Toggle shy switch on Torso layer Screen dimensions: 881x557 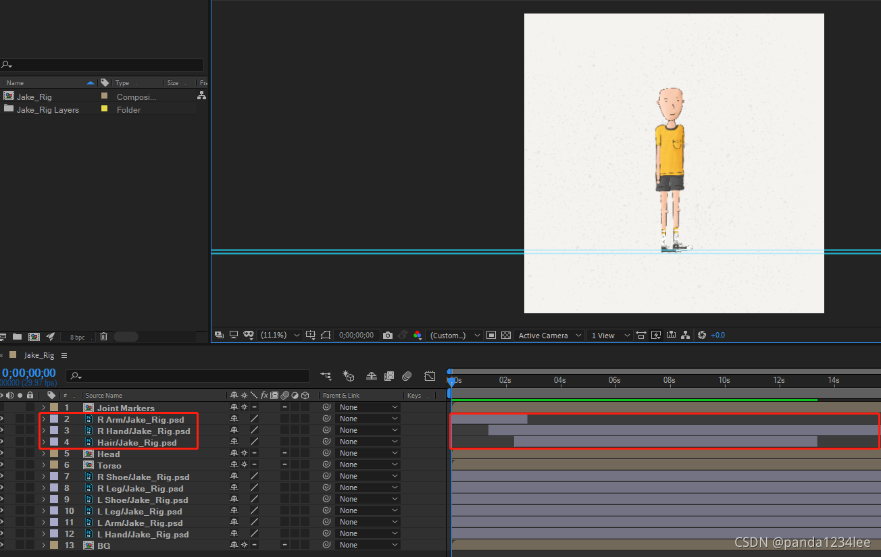234,465
